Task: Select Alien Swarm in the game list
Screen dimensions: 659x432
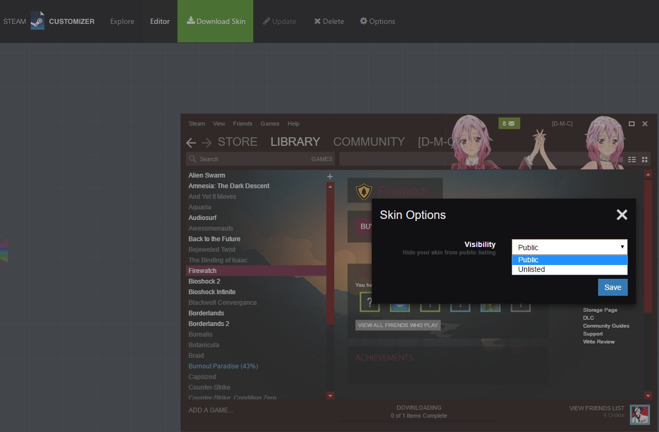Action: [x=207, y=175]
